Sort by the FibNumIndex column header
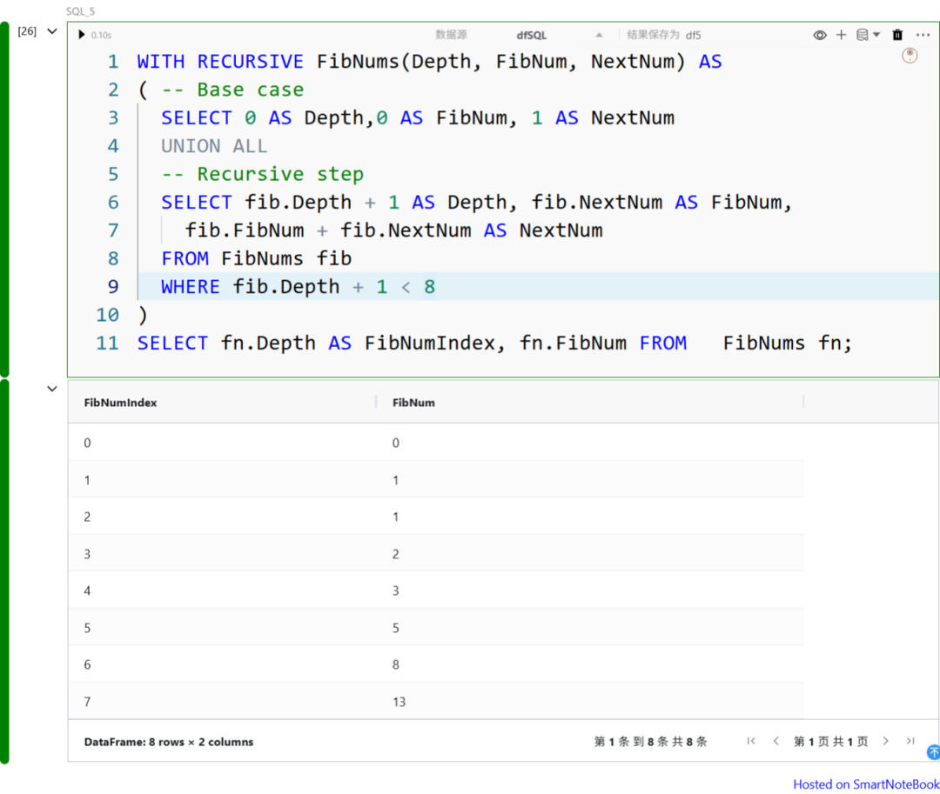This screenshot has width=940, height=794. pyautogui.click(x=121, y=403)
